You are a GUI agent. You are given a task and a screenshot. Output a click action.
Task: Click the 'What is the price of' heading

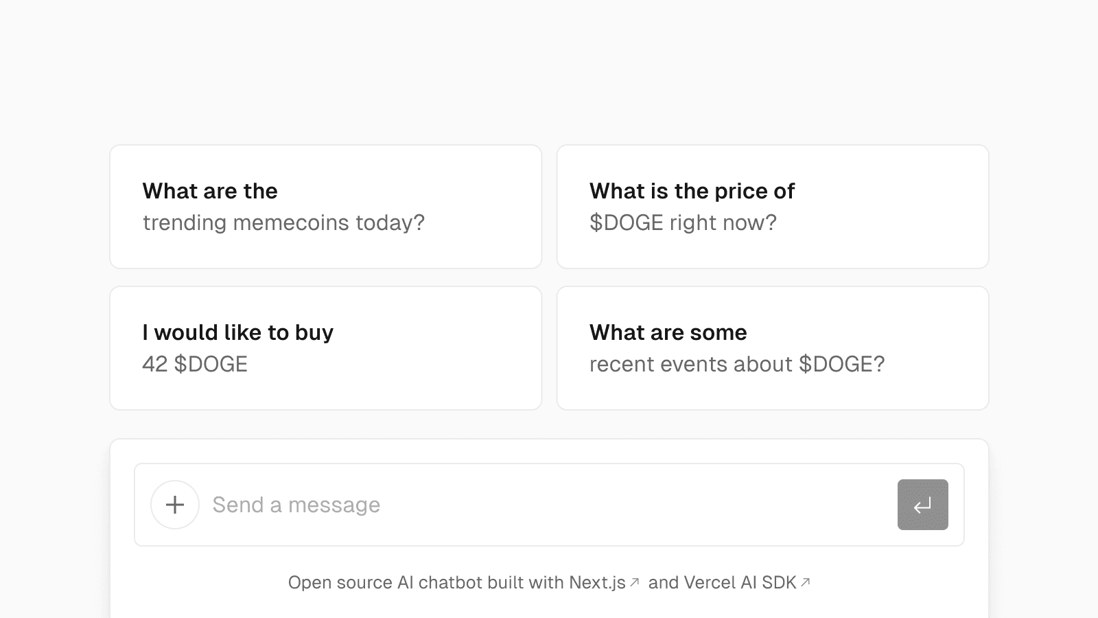(x=692, y=191)
